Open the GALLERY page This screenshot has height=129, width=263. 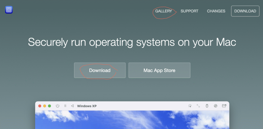164,11
